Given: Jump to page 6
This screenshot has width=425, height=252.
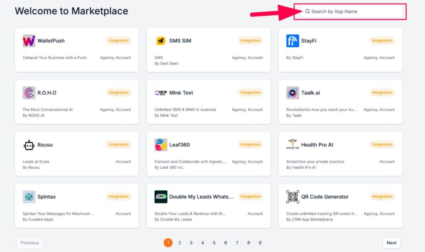Looking at the screenshot, I should pyautogui.click(x=225, y=243).
